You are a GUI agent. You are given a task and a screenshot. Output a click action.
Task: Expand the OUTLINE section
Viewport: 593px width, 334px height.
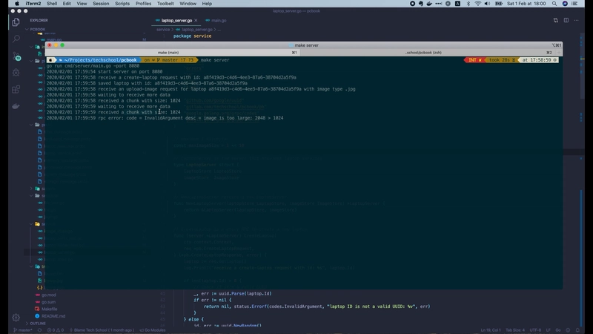tap(35, 324)
